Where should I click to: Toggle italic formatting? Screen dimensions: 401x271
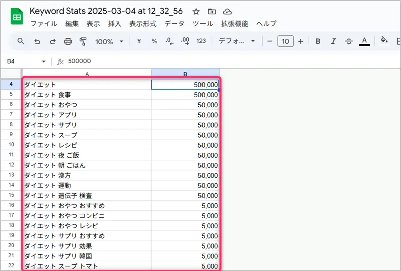[x=333, y=41]
